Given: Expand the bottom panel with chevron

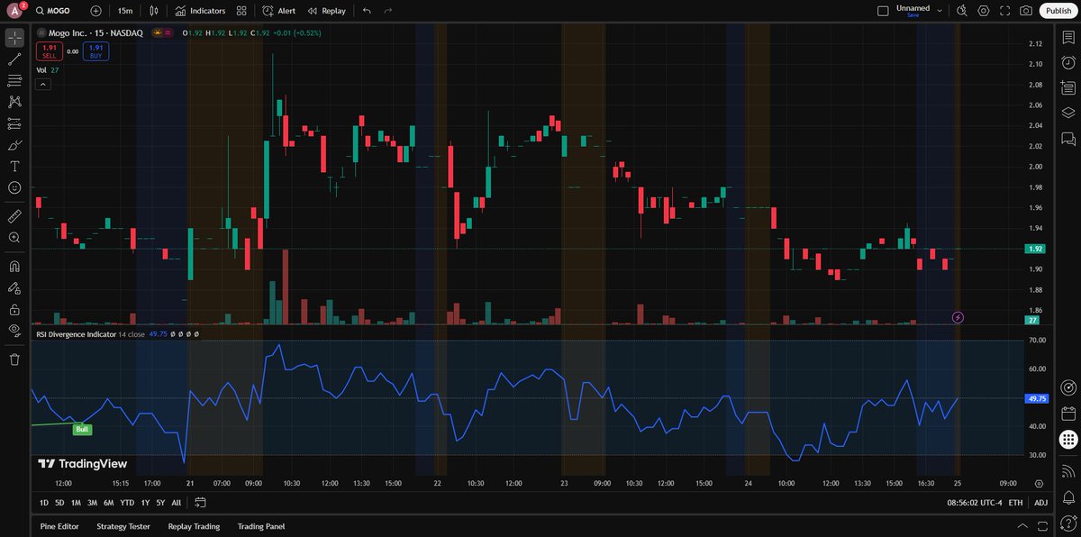Looking at the screenshot, I should point(1021,526).
